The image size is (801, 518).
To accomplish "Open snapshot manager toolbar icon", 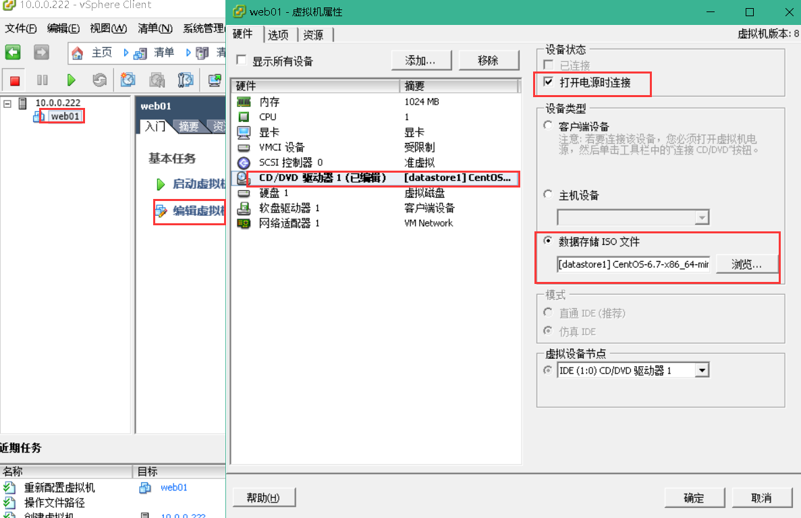I will pyautogui.click(x=186, y=80).
